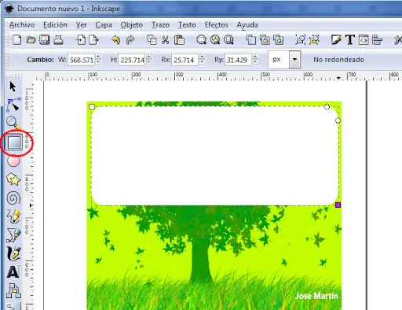Select the Node edit tool
This screenshot has width=402, height=310.
13,105
